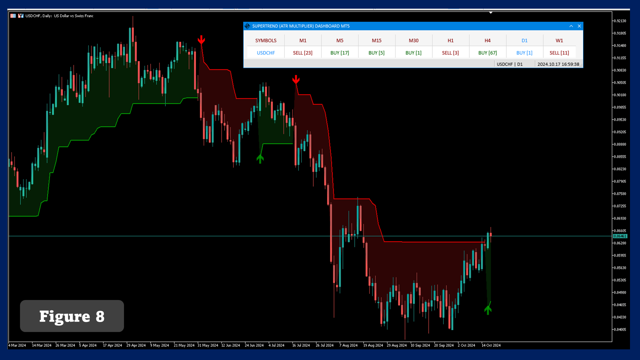Click the current price label 0.86461
This screenshot has width=640, height=360.
620,236
